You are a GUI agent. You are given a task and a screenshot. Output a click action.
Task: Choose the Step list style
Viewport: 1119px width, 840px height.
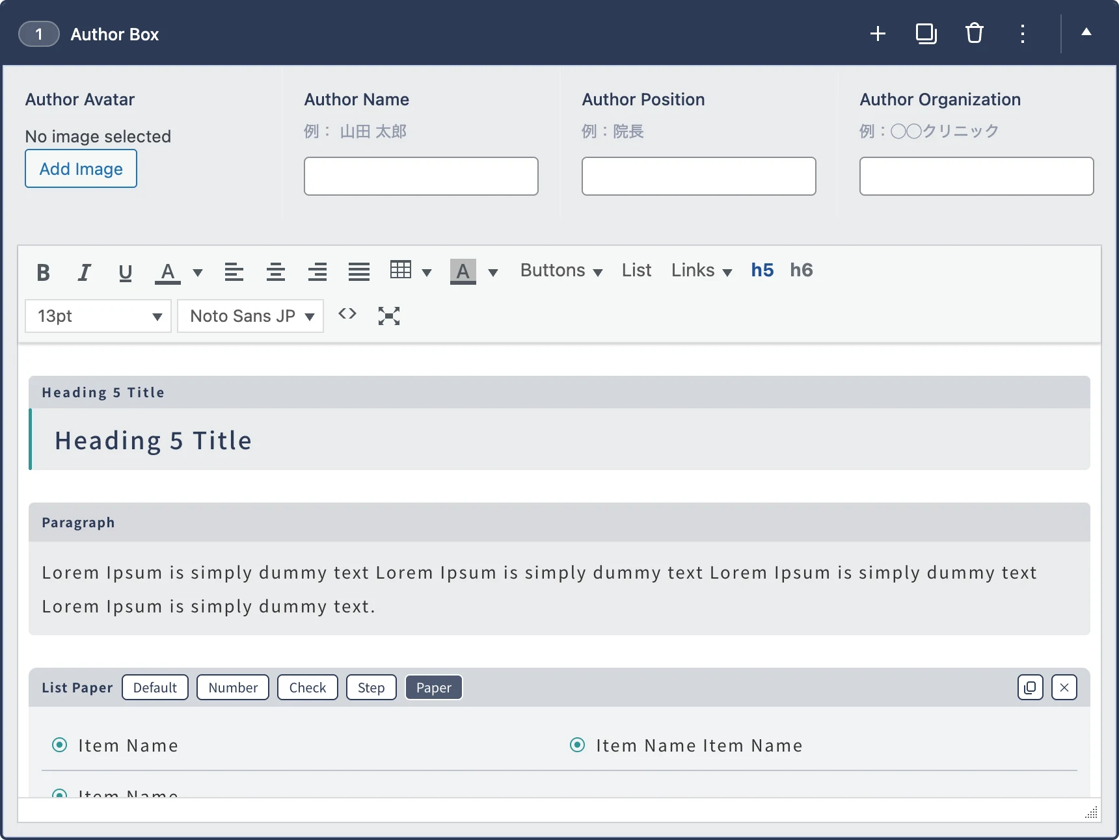coord(371,688)
